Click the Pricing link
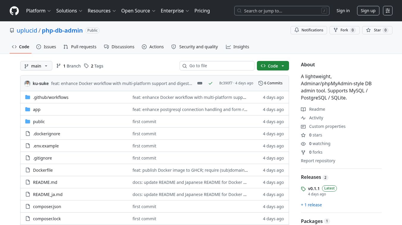Viewport: 402px width, 225px height. click(x=202, y=11)
